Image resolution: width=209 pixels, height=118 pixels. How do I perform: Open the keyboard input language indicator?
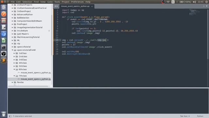173,2
